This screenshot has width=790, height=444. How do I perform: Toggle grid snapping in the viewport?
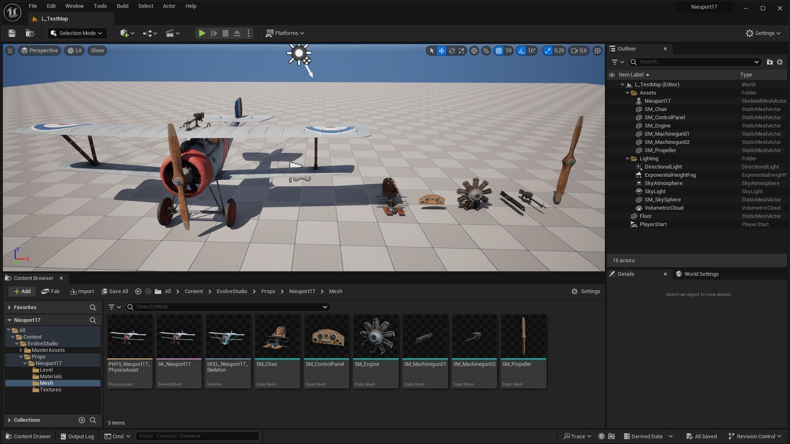click(499, 51)
